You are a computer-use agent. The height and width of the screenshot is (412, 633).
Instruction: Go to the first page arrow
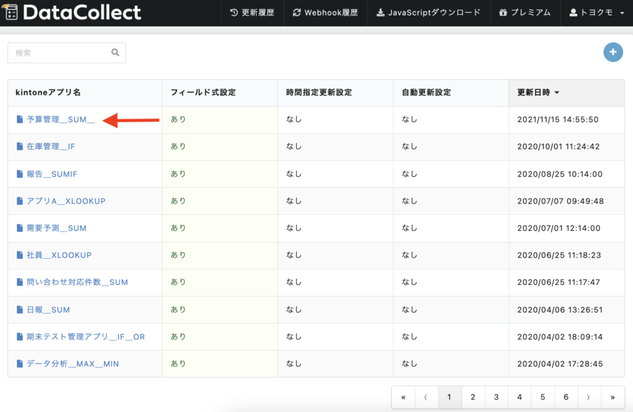[403, 397]
